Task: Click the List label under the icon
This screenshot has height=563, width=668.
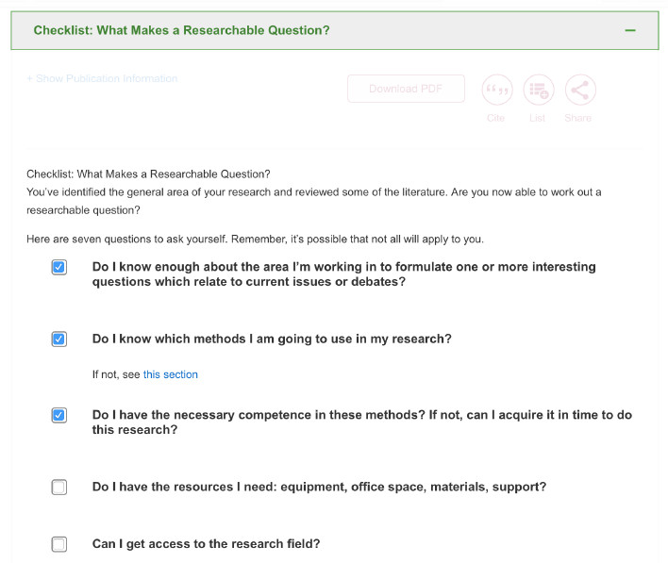Action: (x=537, y=118)
